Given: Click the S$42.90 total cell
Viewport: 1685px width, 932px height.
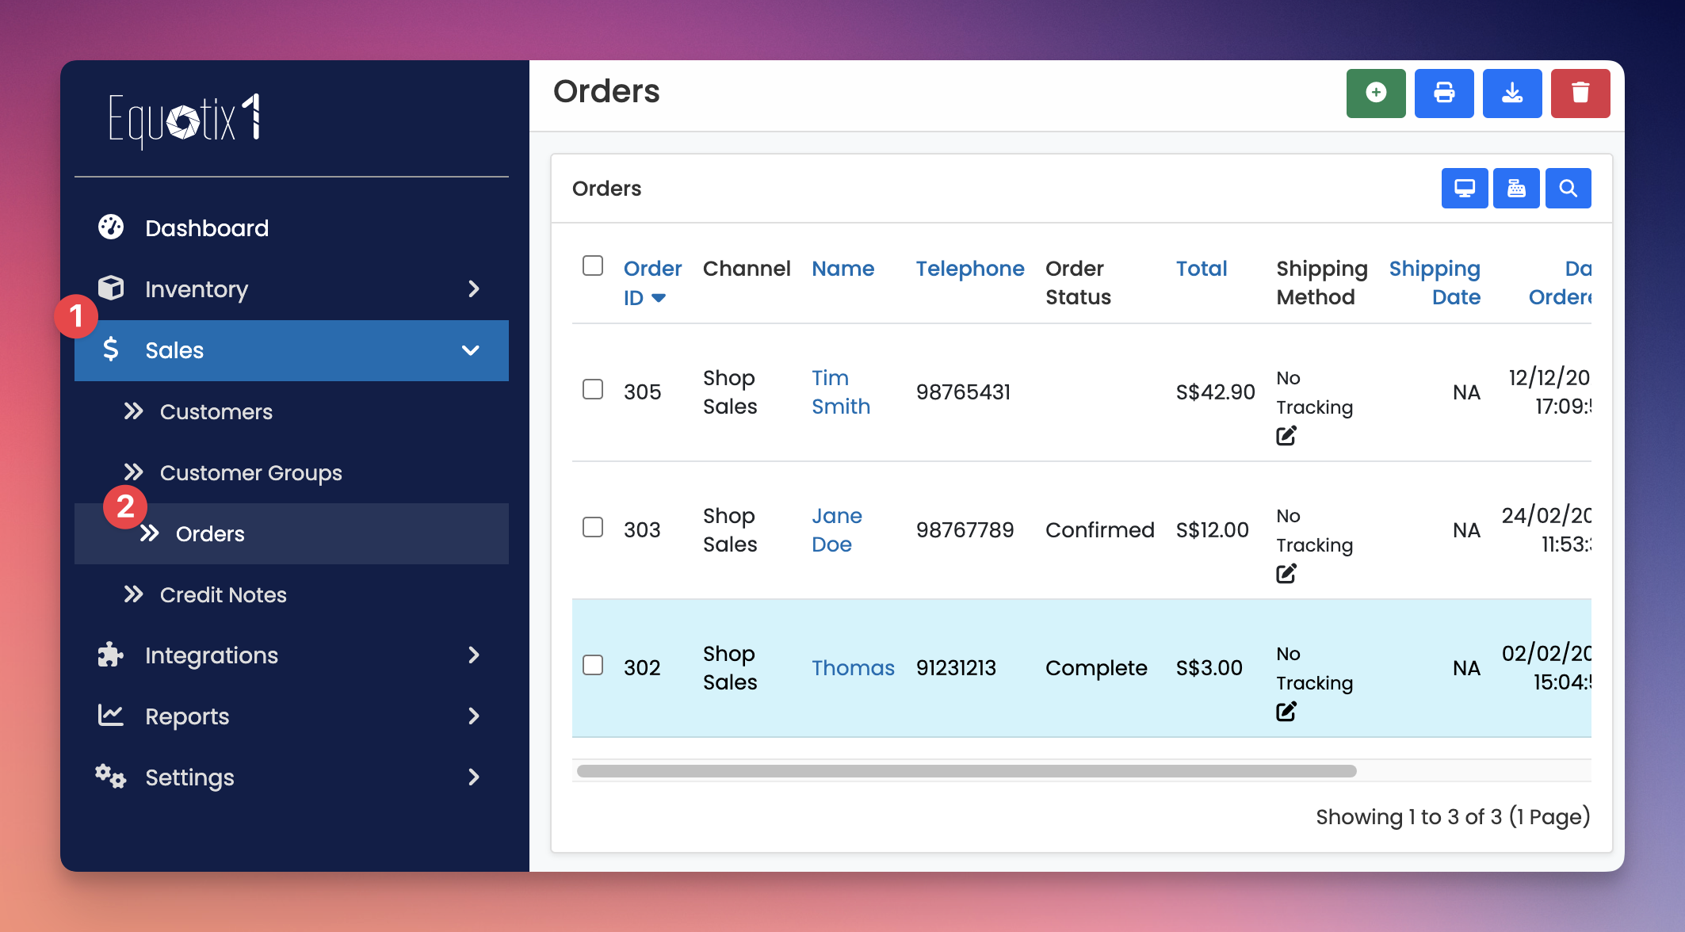Looking at the screenshot, I should [x=1216, y=392].
